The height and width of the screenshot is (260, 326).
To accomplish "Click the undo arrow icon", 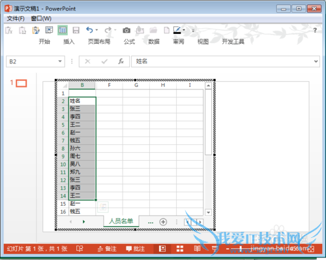I will [89, 30].
